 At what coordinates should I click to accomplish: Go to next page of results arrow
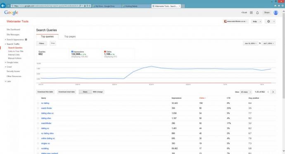tap(273, 92)
